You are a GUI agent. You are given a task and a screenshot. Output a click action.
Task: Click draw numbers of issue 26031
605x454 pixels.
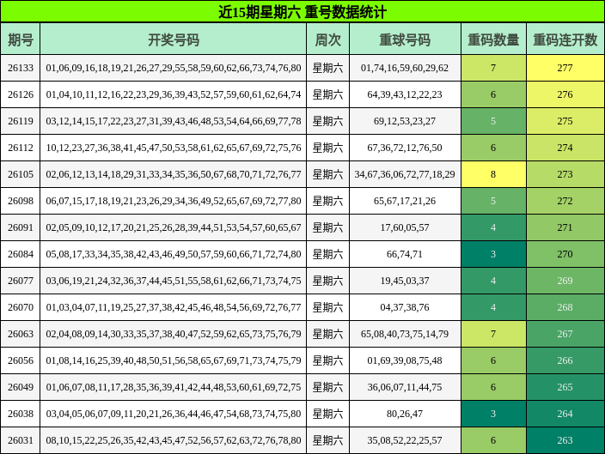(174, 440)
